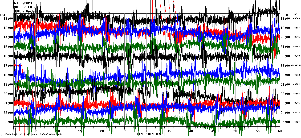Screen dimensions: 301x138
Task: Click the 60 minute tick label
Action: (x=279, y=131)
